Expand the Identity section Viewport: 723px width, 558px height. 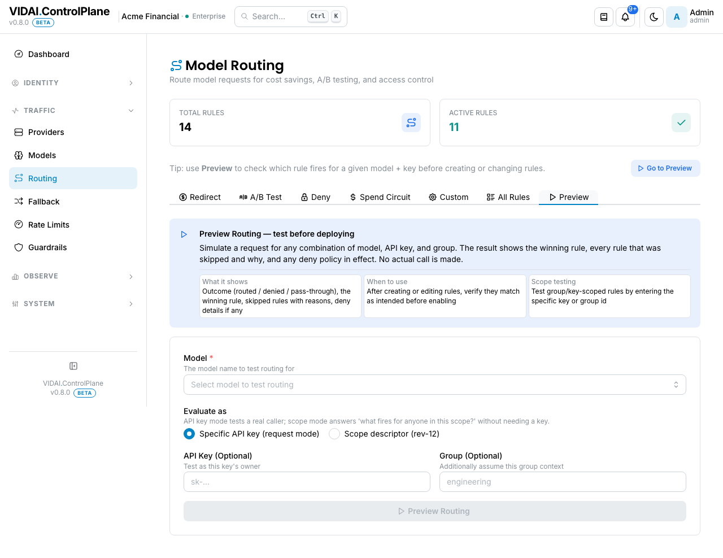pos(73,83)
